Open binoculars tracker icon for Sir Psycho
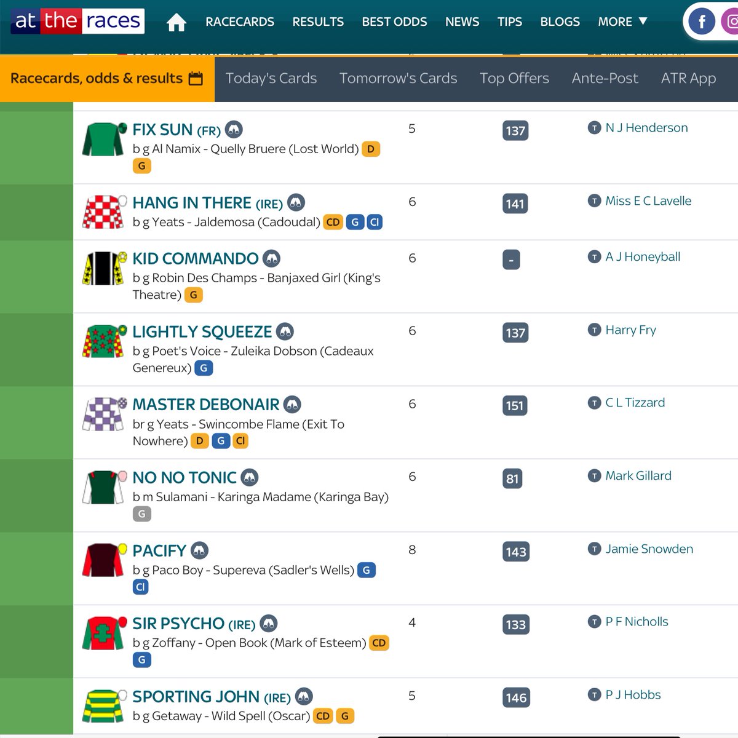 point(269,623)
